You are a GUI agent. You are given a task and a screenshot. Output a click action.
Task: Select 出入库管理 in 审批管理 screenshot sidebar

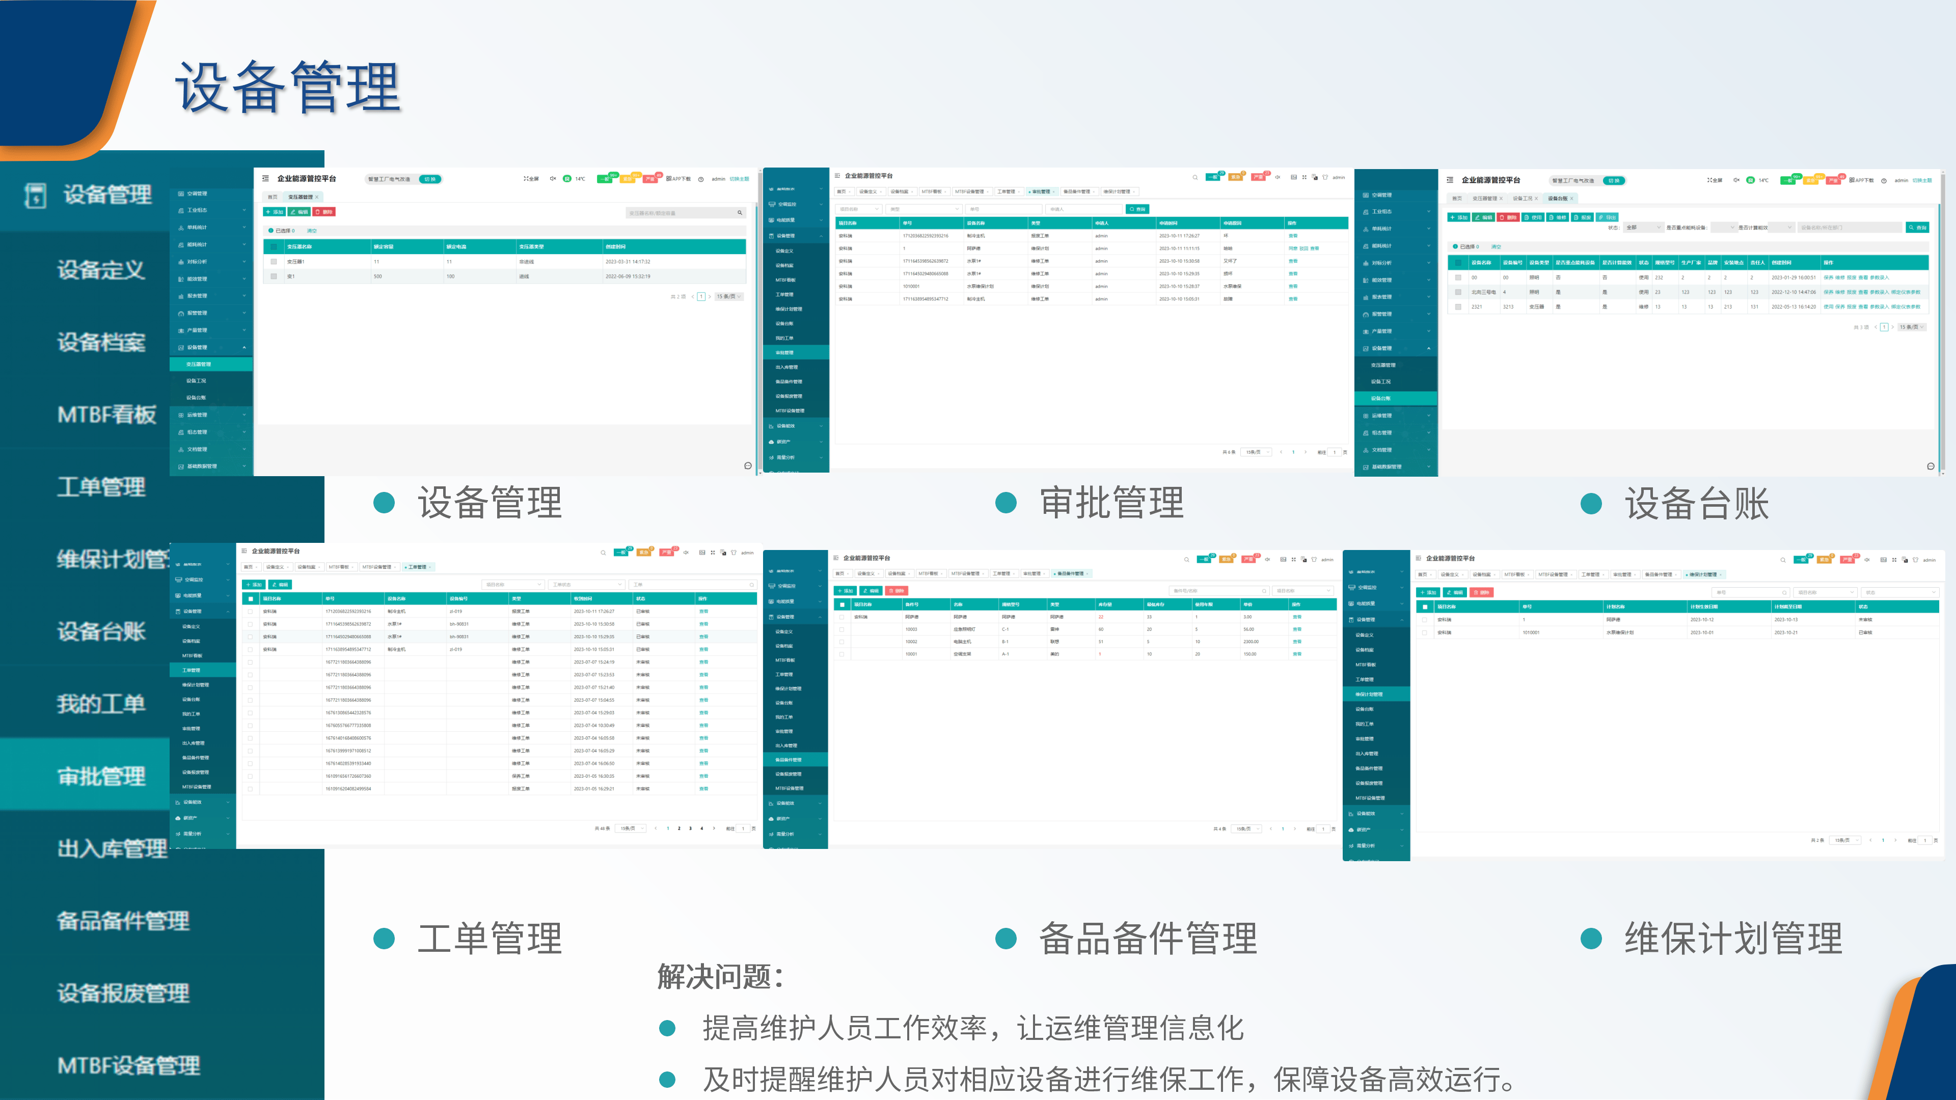(x=796, y=367)
